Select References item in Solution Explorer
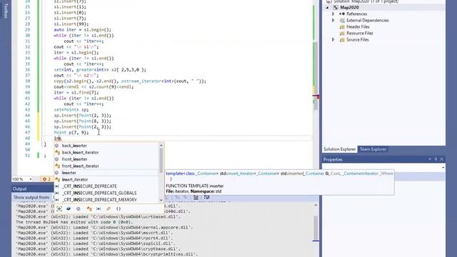This screenshot has height=257, width=457. [357, 14]
